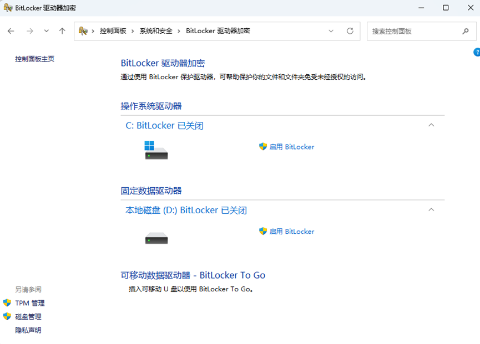The width and height of the screenshot is (480, 344).
Task: Click the local disk D: drive icon
Action: click(156, 238)
